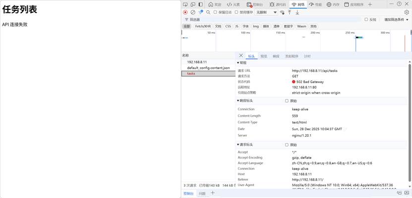Click the inspect element picker icon
Screen dimensions: 412x198
pyautogui.click(x=185, y=4)
